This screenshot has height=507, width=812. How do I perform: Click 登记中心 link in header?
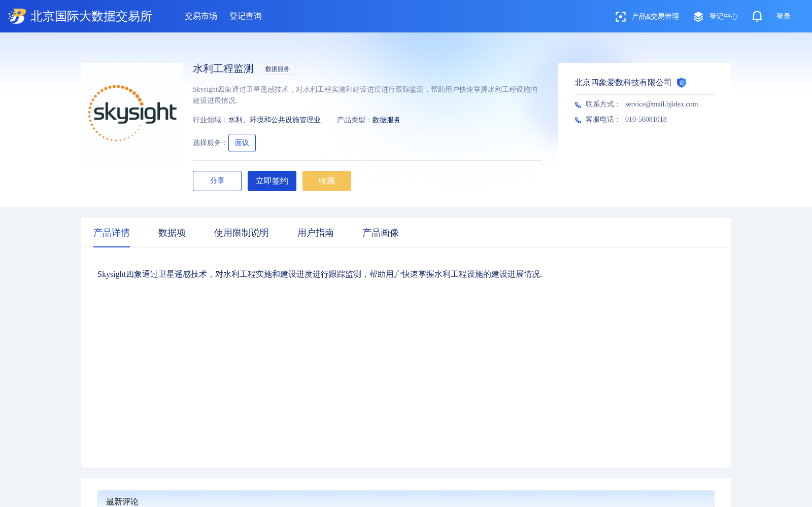[x=724, y=17]
